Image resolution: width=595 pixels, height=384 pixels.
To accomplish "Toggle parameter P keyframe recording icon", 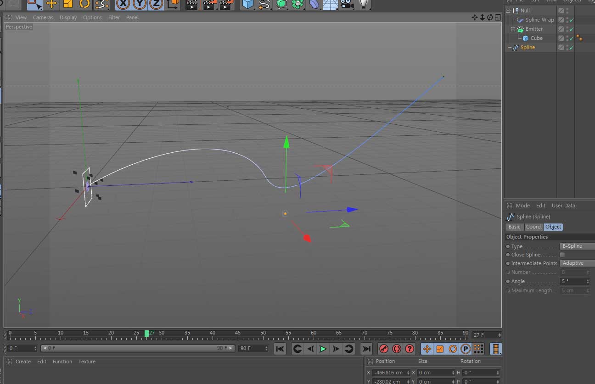I will click(x=466, y=349).
